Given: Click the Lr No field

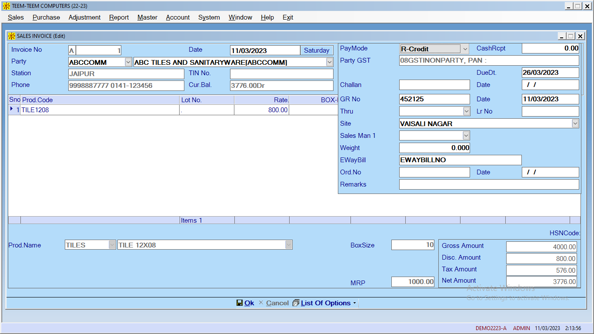Looking at the screenshot, I should (x=551, y=111).
